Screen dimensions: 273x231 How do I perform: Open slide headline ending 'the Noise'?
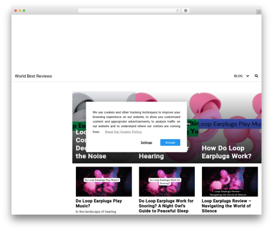(x=91, y=156)
